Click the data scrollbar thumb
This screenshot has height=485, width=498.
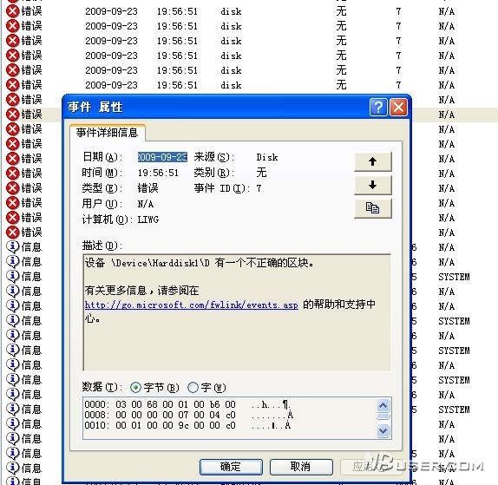pyautogui.click(x=383, y=416)
